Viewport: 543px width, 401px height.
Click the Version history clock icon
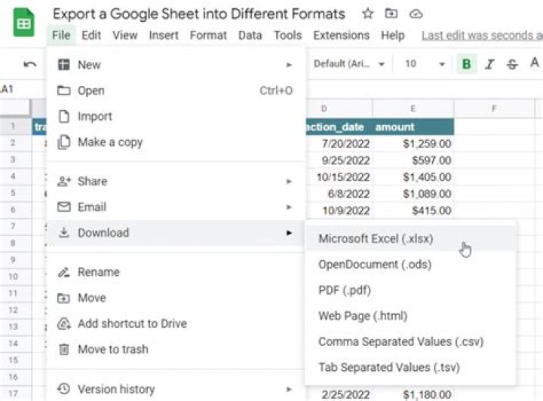click(63, 389)
